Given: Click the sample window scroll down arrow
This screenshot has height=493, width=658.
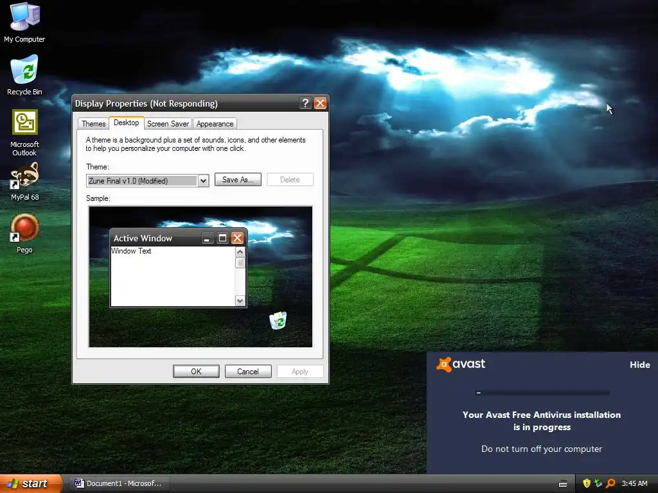Looking at the screenshot, I should click(x=240, y=300).
